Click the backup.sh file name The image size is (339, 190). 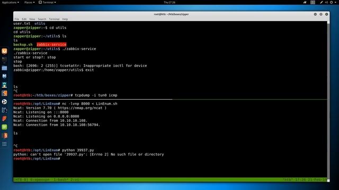tap(23, 44)
